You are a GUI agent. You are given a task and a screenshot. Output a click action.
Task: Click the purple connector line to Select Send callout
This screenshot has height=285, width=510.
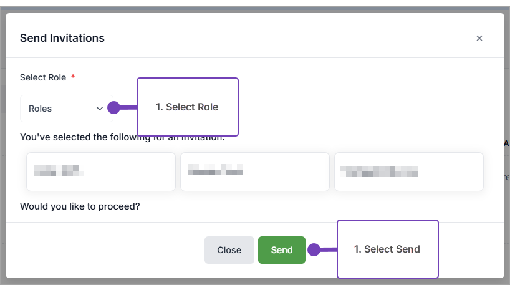click(x=329, y=250)
